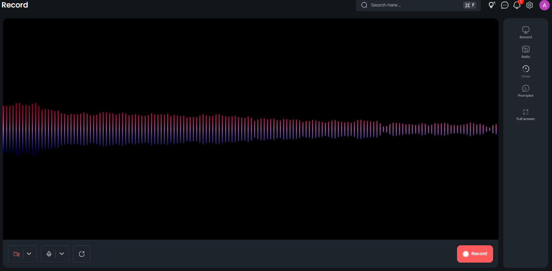The height and width of the screenshot is (271, 552).
Task: Click the audio waveform preview
Action: click(x=250, y=129)
